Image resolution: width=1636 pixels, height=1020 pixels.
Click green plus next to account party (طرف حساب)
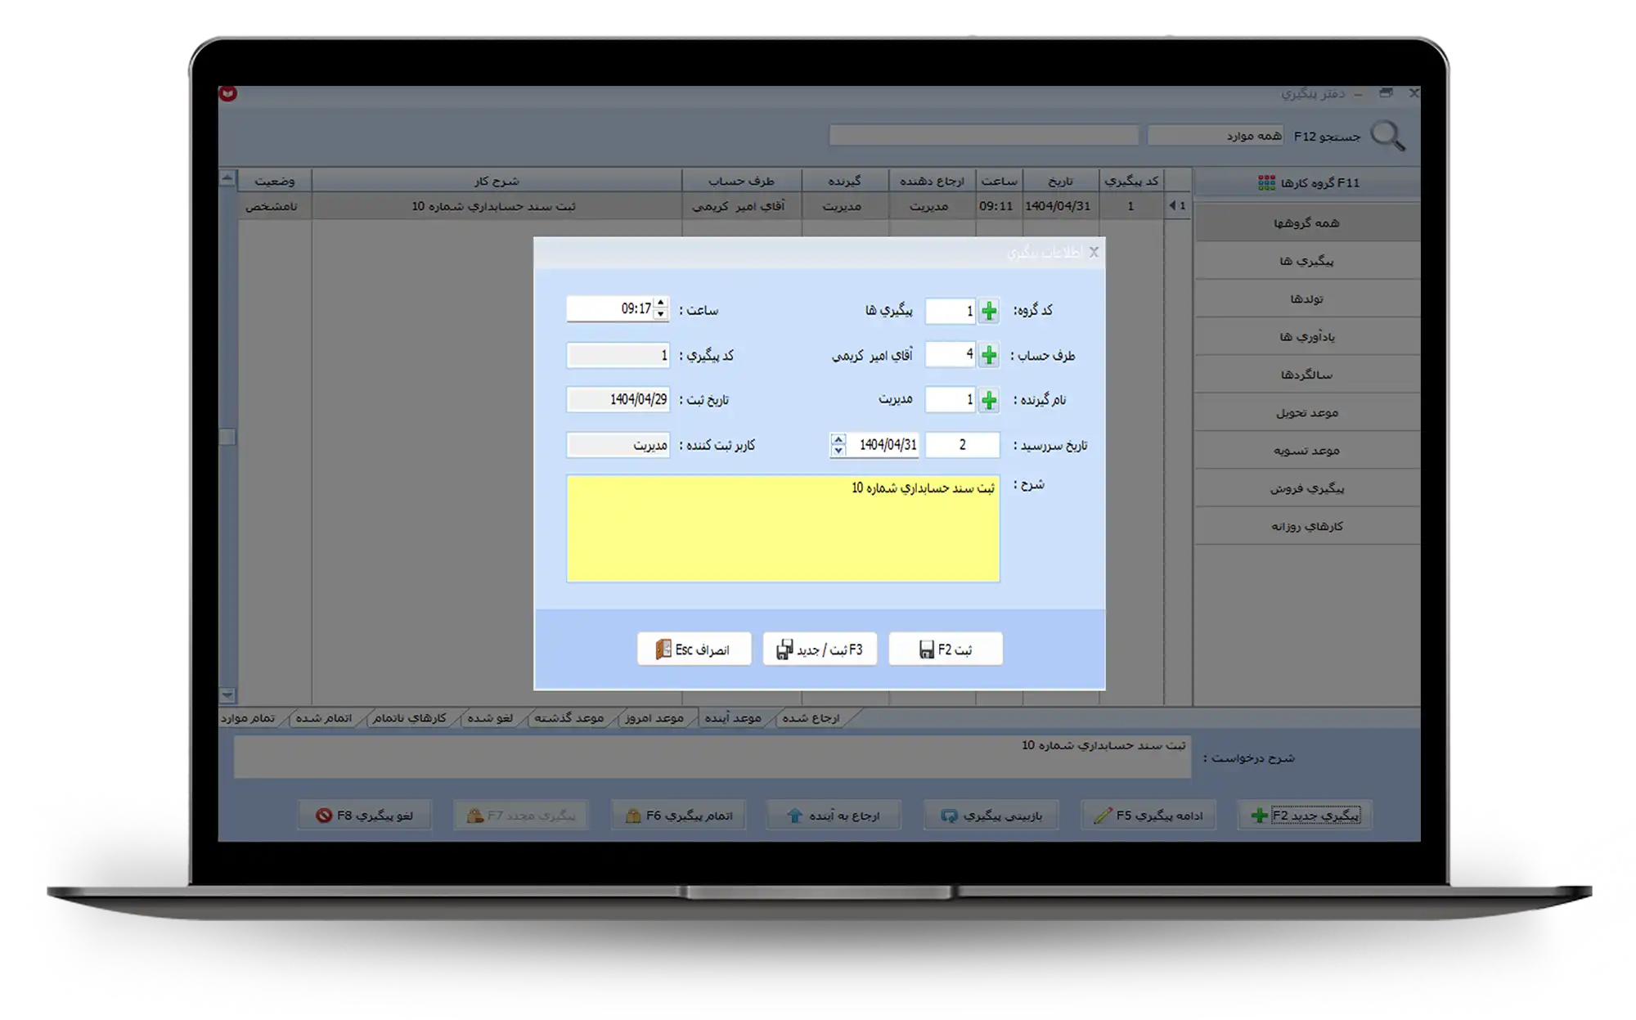pyautogui.click(x=989, y=355)
